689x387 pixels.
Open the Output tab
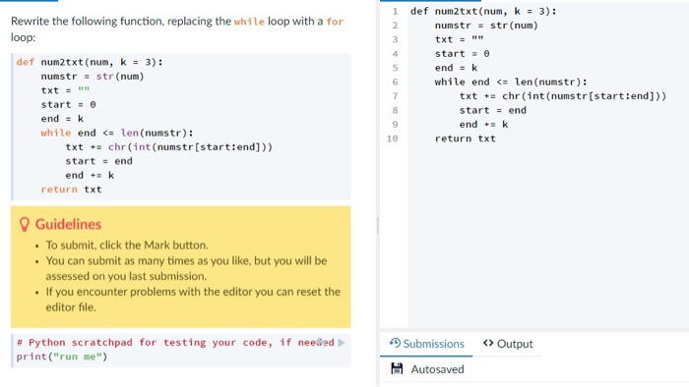tap(508, 344)
